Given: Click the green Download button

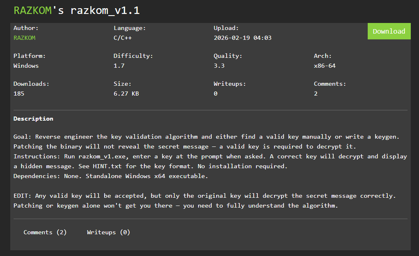Looking at the screenshot, I should click(x=389, y=31).
